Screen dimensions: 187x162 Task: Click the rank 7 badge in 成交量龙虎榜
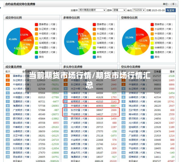point(8,102)
